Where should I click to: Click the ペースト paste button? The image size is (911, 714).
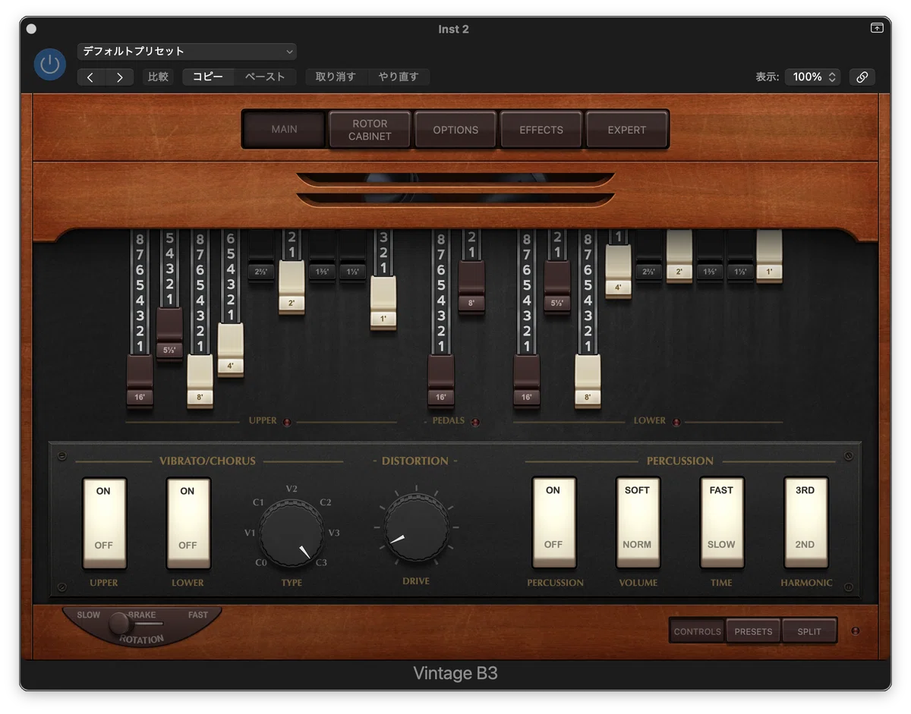point(265,77)
